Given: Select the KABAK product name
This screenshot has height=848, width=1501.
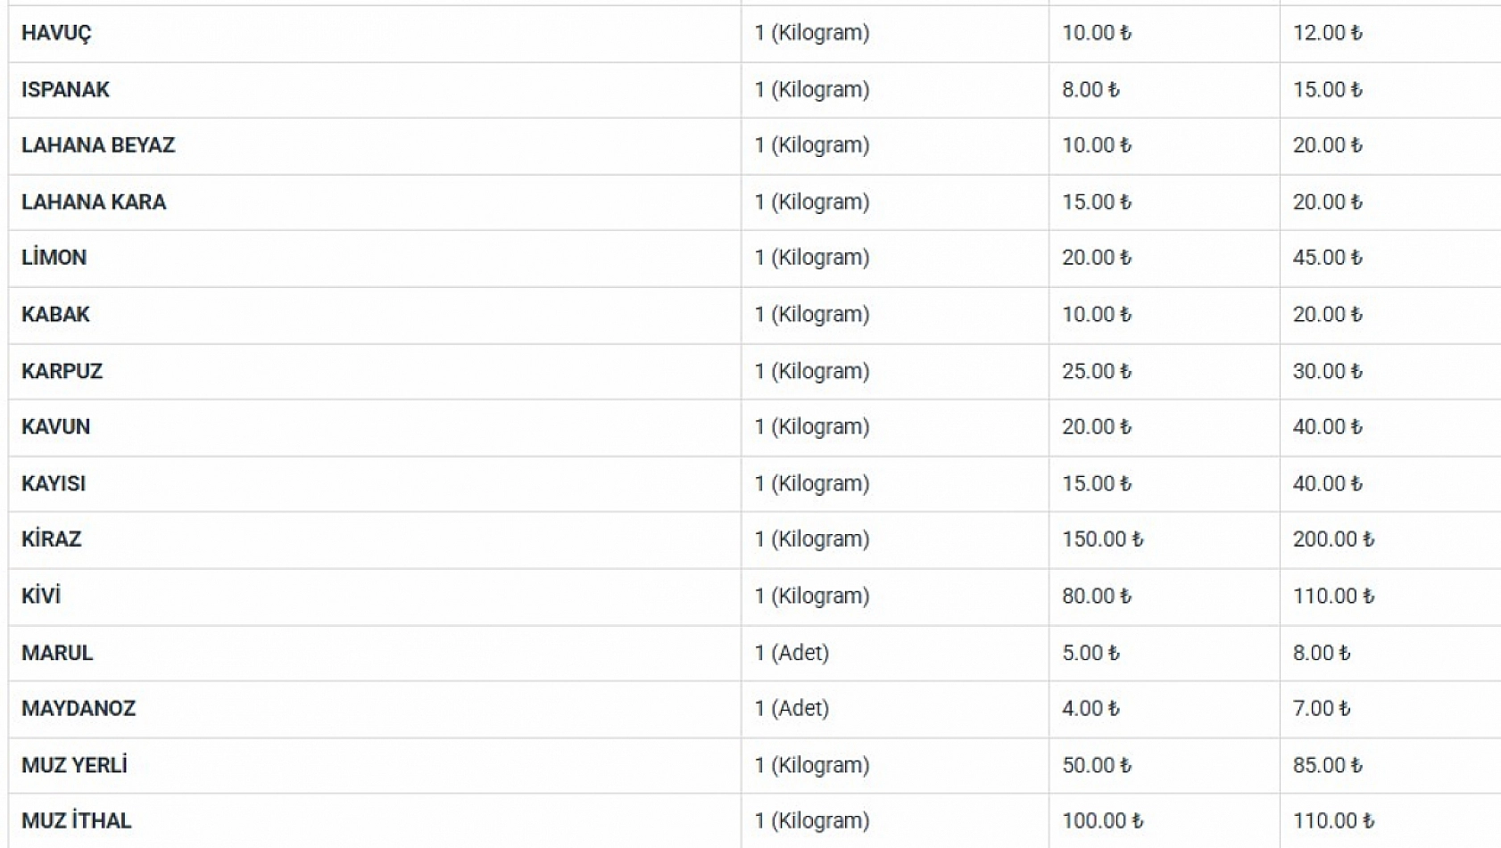Looking at the screenshot, I should pos(55,314).
